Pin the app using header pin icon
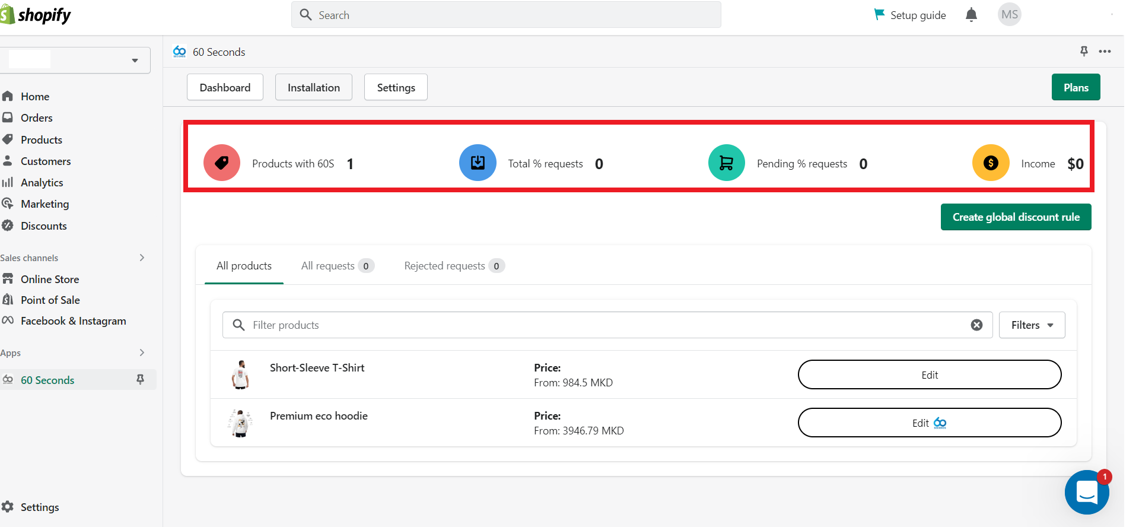This screenshot has height=527, width=1139. (1084, 52)
